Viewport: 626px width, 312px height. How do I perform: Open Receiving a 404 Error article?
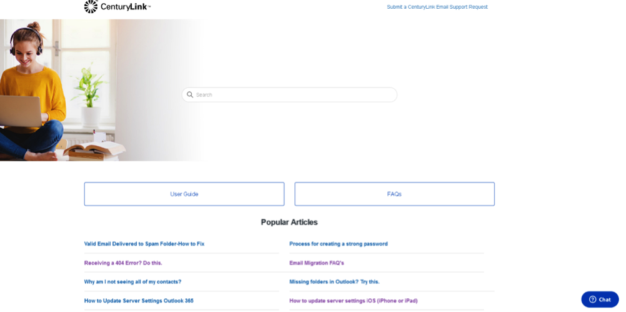click(x=123, y=263)
